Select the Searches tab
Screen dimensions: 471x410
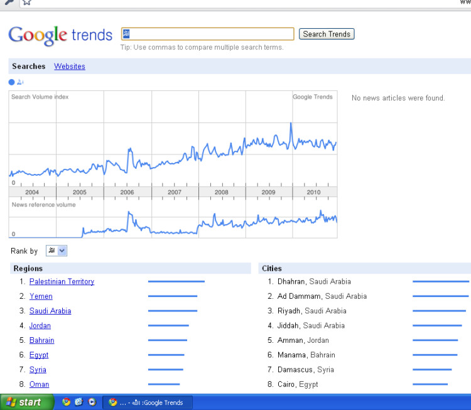[x=28, y=67]
